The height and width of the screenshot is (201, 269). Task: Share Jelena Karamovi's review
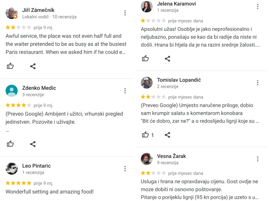[168, 59]
